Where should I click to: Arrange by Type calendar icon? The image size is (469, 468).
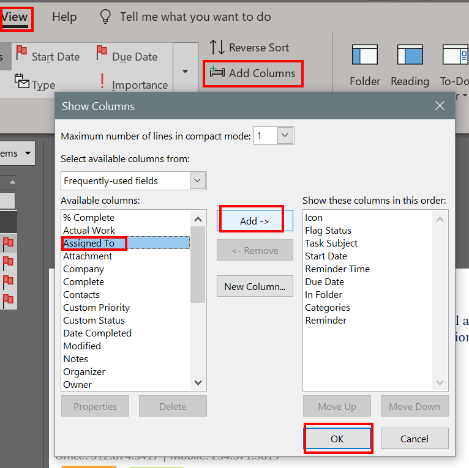pyautogui.click(x=21, y=82)
